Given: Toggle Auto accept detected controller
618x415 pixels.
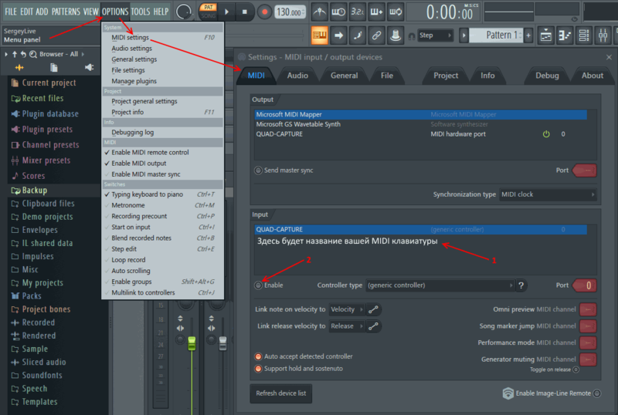Looking at the screenshot, I should coord(259,356).
